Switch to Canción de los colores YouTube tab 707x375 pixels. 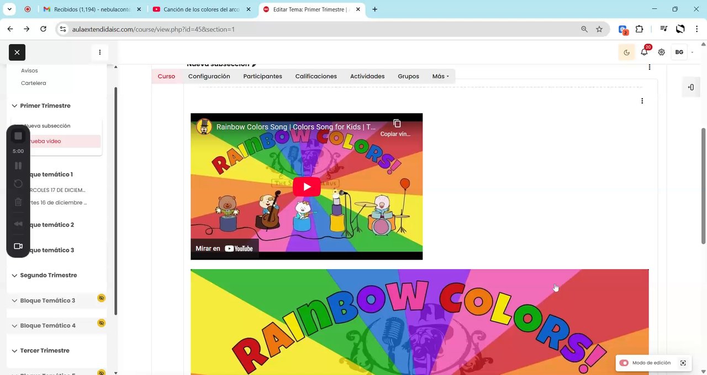coord(202,9)
